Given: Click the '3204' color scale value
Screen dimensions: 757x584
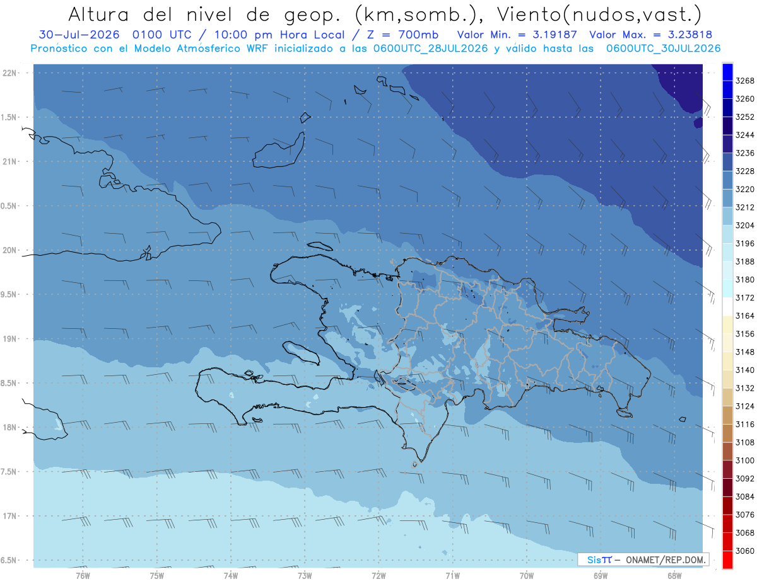Looking at the screenshot, I should pyautogui.click(x=745, y=226).
